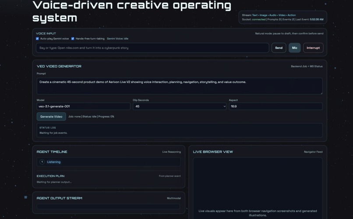Click the Agent Output Stream box
353x219 pixels.
pos(109,206)
